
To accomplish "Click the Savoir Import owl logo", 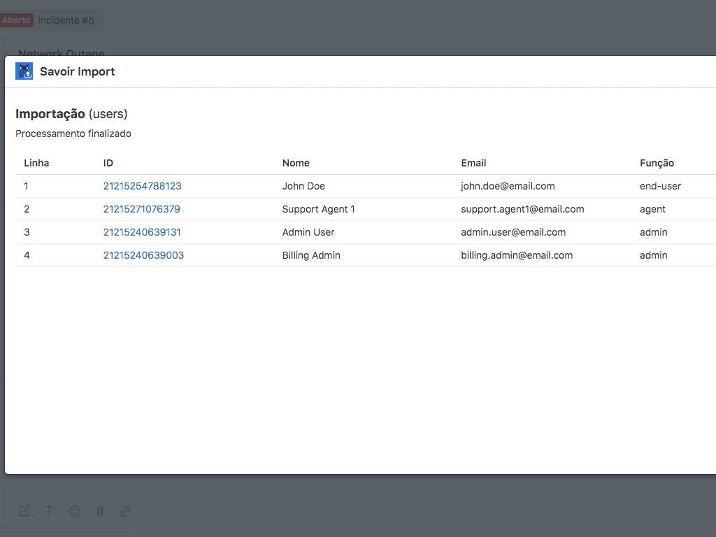I will [24, 71].
